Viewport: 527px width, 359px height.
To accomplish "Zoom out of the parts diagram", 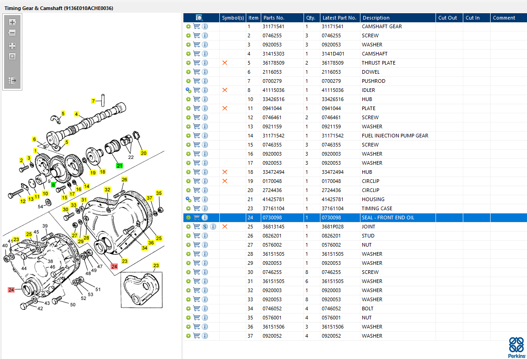I will point(12,33).
